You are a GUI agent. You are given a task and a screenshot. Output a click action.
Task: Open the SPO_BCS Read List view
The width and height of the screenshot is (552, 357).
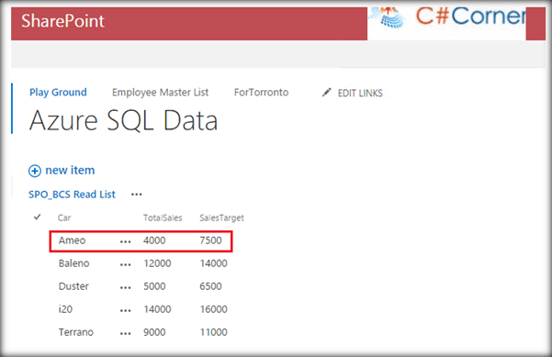72,195
